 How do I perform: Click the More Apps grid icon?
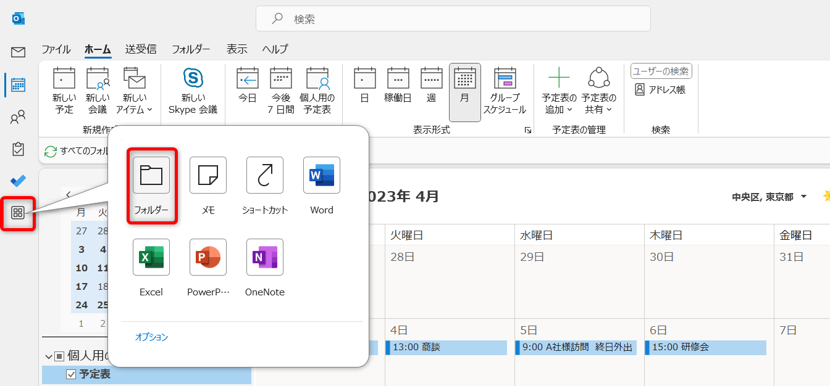click(x=18, y=213)
